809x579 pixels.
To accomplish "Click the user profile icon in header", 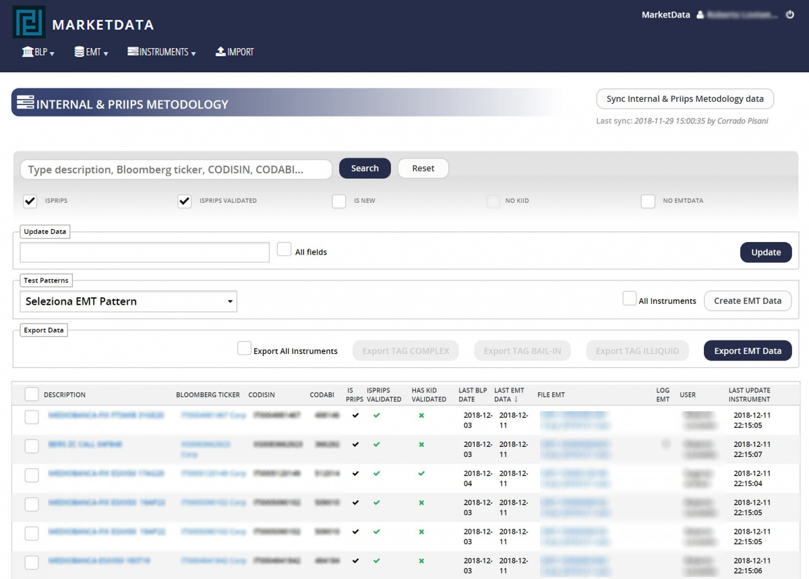I will (700, 15).
